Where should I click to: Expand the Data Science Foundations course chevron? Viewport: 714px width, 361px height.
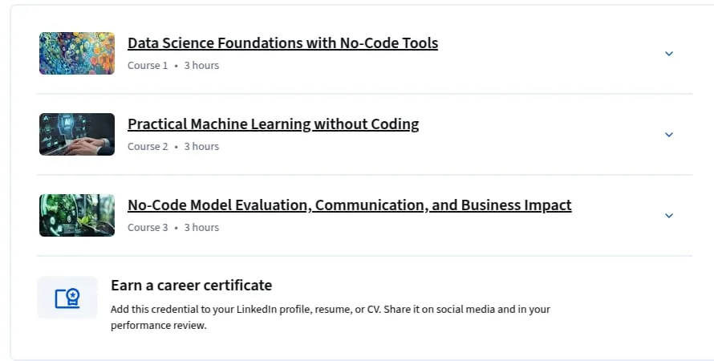(668, 54)
